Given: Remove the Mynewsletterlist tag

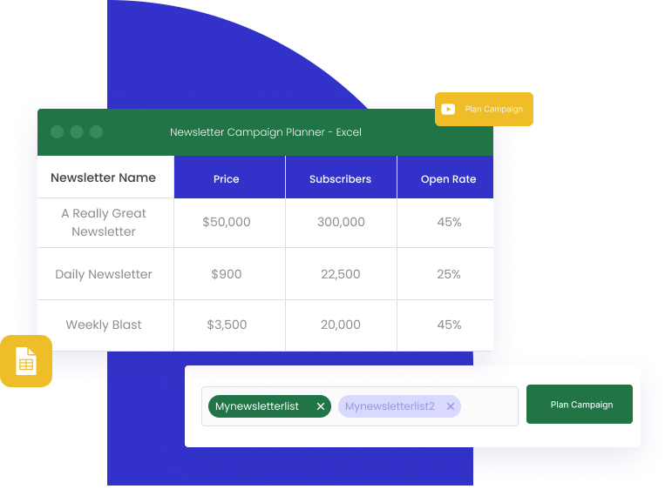Looking at the screenshot, I should pyautogui.click(x=321, y=406).
